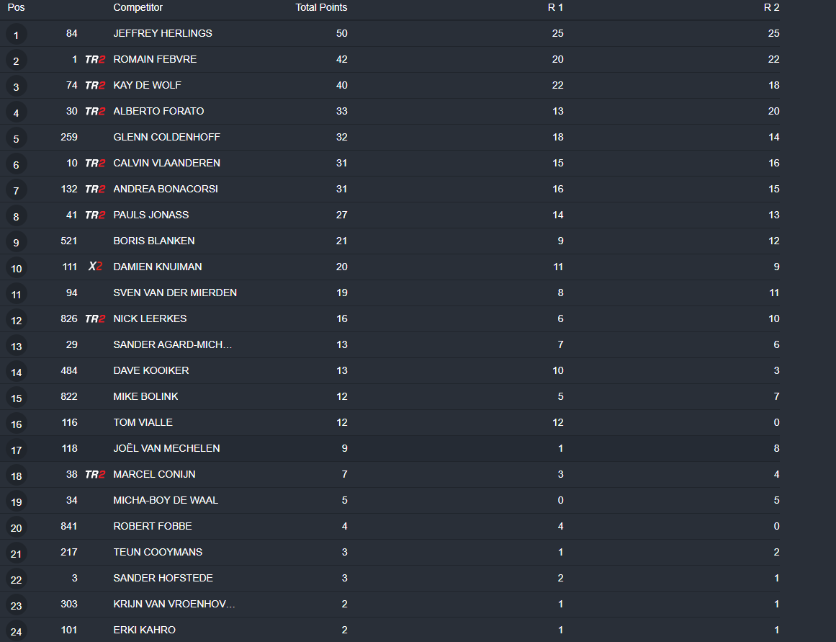This screenshot has width=836, height=642.
Task: Open Glenn Coldenhoff's competitor entry
Action: pyautogui.click(x=166, y=137)
